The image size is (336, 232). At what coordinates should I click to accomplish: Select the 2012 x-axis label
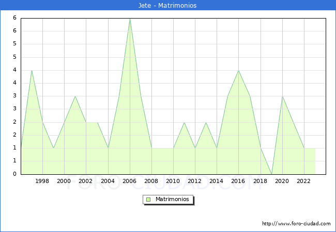(x=194, y=181)
